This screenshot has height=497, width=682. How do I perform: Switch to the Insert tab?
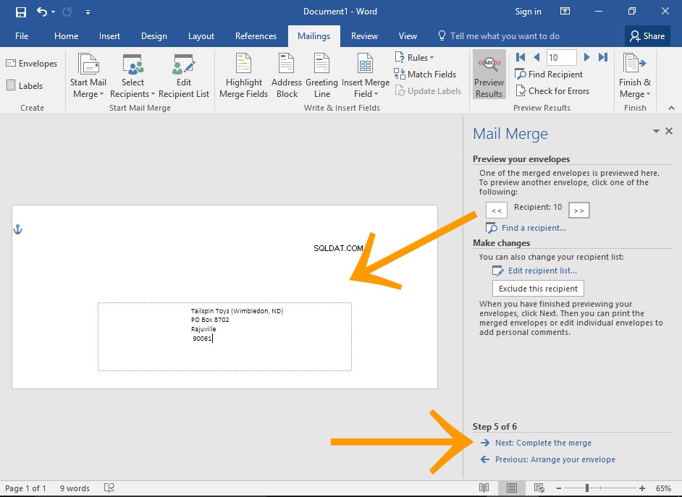point(109,36)
